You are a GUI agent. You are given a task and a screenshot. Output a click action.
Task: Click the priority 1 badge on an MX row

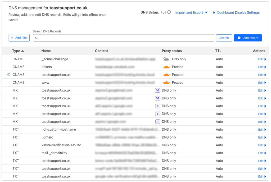coord(158,122)
